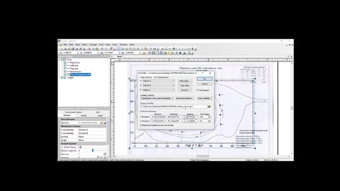Open the Arrange menu

click(x=93, y=45)
